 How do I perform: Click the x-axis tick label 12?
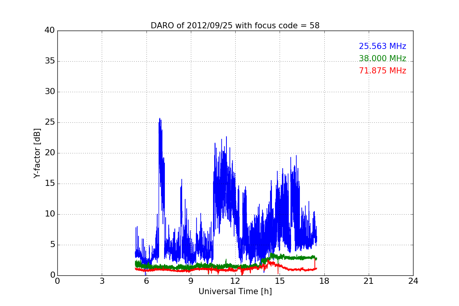(x=235, y=281)
